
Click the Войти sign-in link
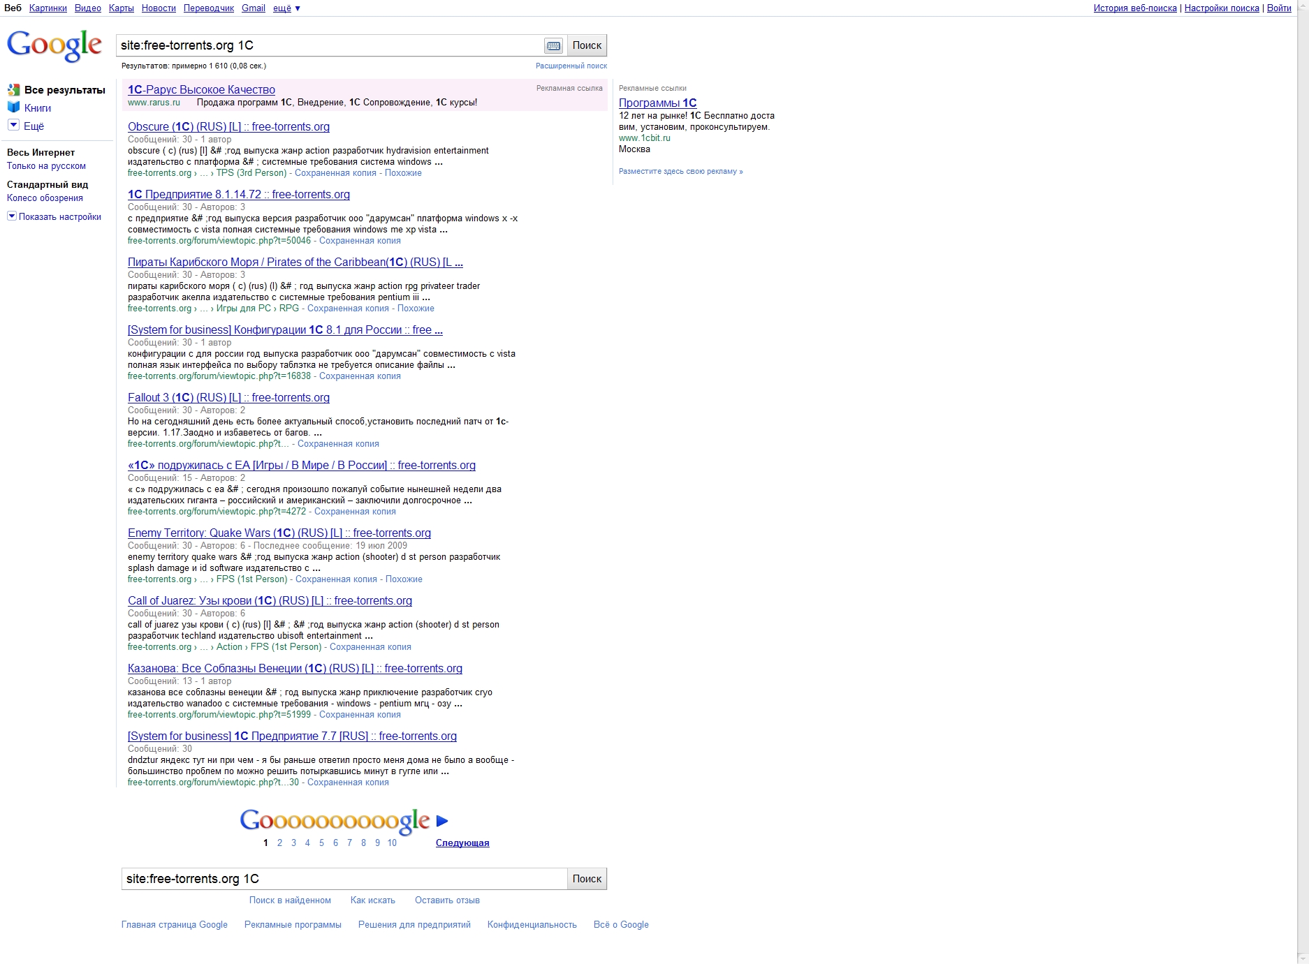(1279, 8)
